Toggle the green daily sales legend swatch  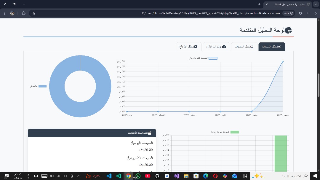[235, 132]
